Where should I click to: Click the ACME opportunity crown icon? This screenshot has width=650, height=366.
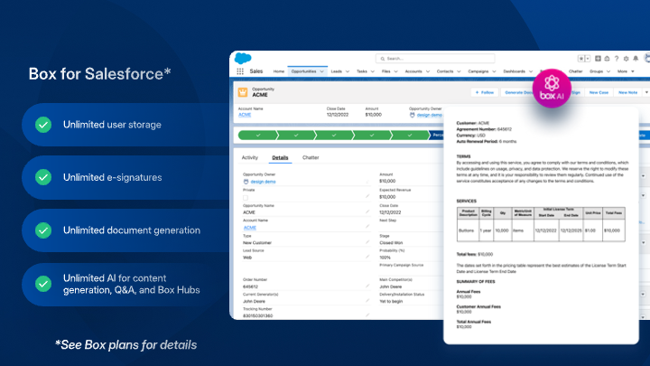click(x=242, y=91)
